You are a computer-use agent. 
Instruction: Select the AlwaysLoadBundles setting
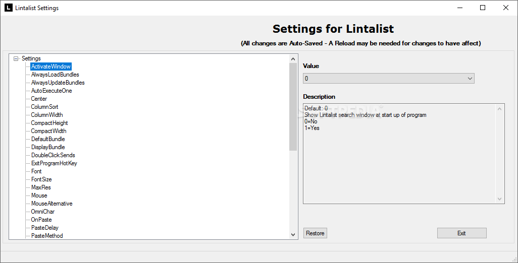[x=55, y=75]
